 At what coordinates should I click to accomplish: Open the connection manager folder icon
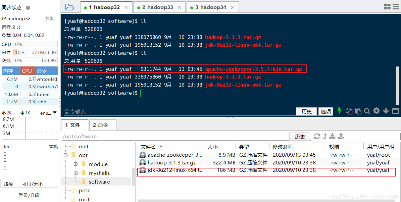(69, 7)
